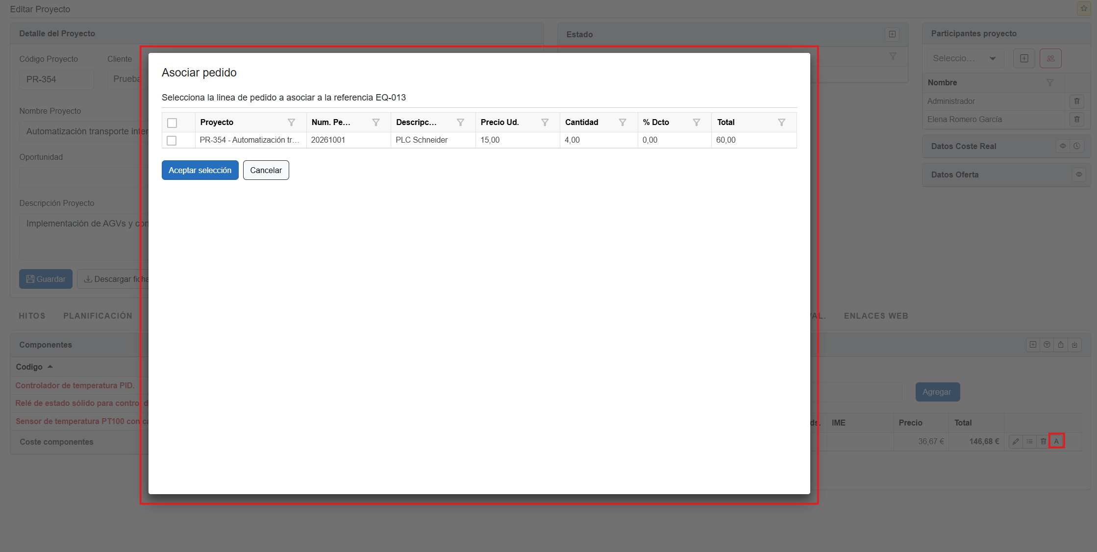This screenshot has width=1097, height=552.
Task: Expand the Estado panel plus icon
Action: [892, 34]
